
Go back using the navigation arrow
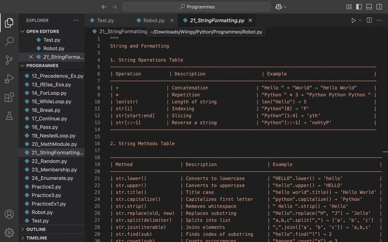tap(104, 7)
